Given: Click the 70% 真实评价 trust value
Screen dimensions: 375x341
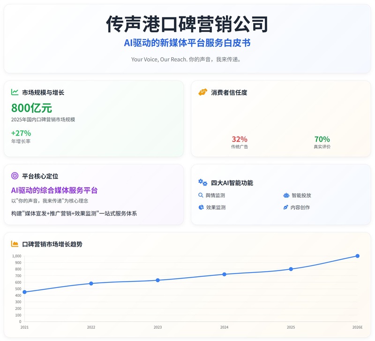Looking at the screenshot, I should point(322,139).
